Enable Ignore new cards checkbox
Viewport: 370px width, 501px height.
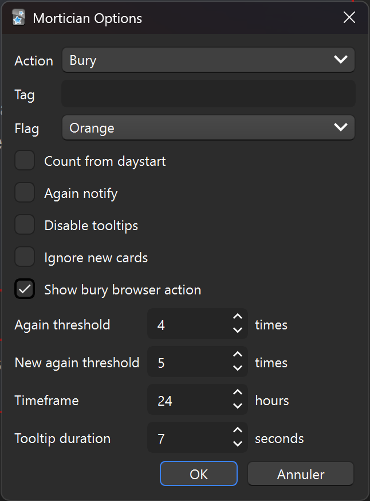pos(25,257)
